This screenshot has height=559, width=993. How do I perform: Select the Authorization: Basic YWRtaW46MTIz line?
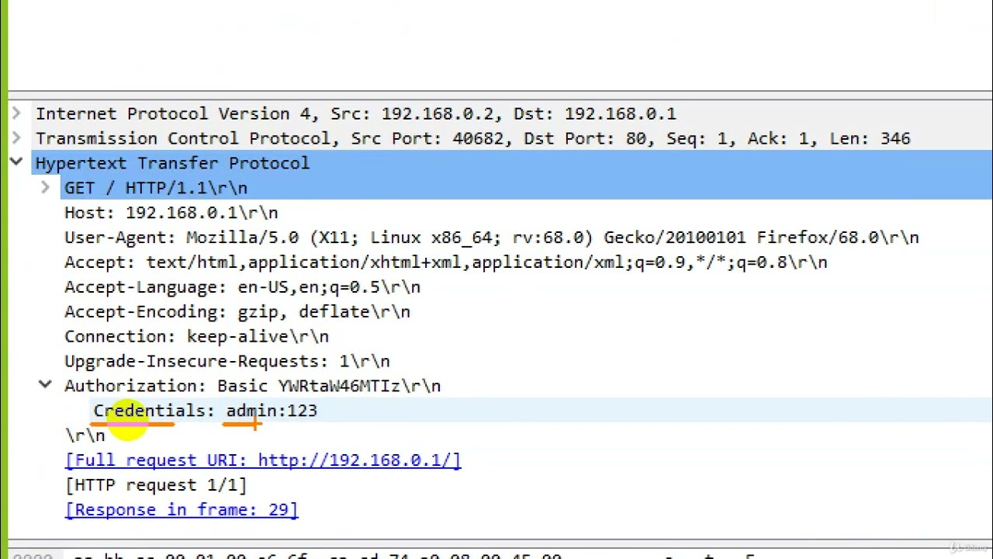(x=252, y=386)
